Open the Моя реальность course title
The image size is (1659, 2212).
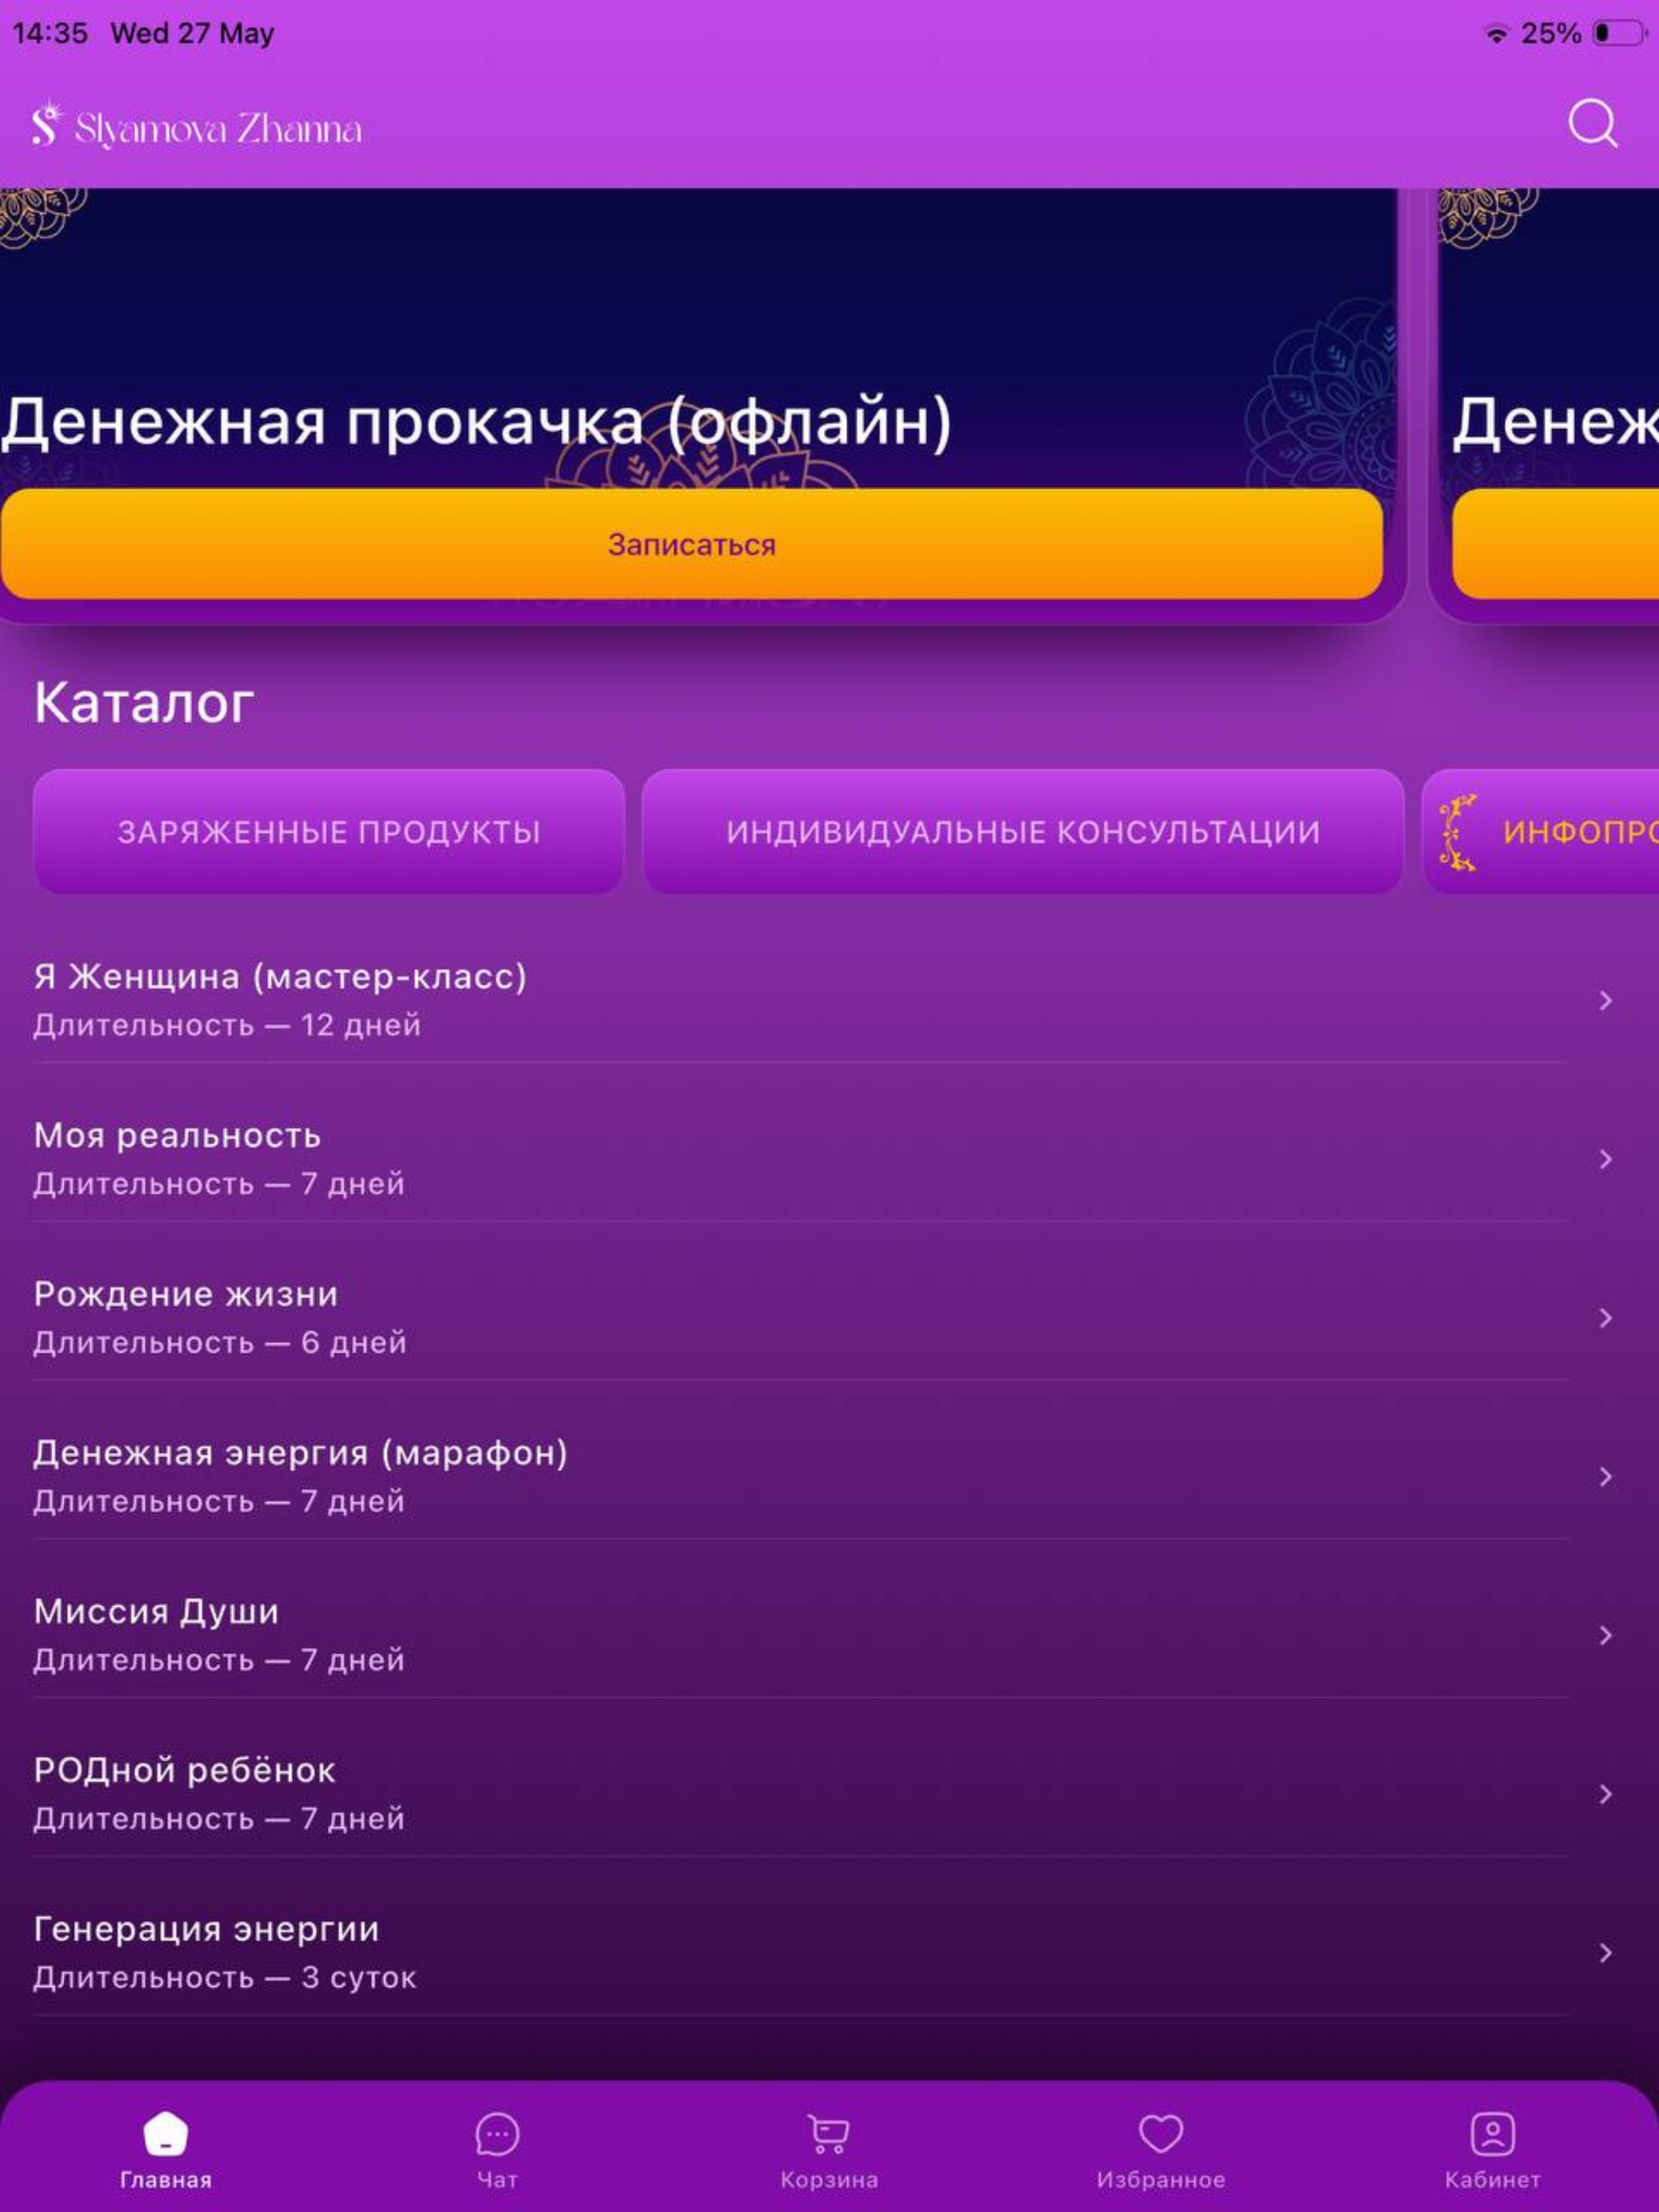(x=177, y=1136)
